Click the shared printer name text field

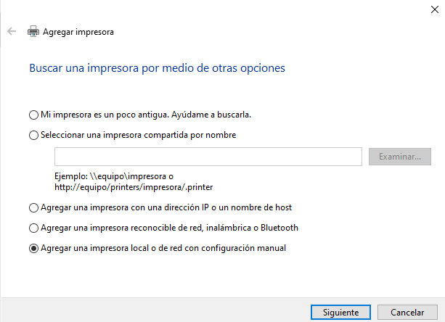click(208, 157)
